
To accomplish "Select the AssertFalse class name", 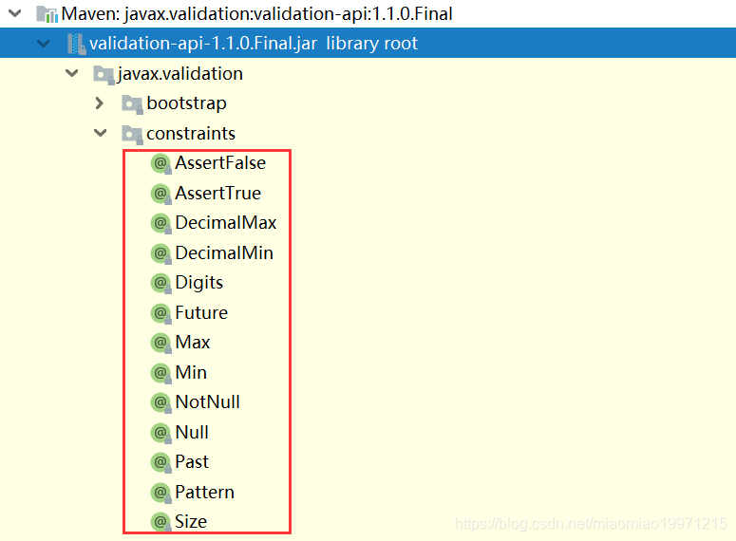I will click(220, 163).
